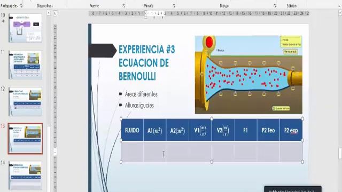Select slide 12 thumbnail
Image resolution: width=342 pixels, height=192 pixels.
click(x=25, y=101)
